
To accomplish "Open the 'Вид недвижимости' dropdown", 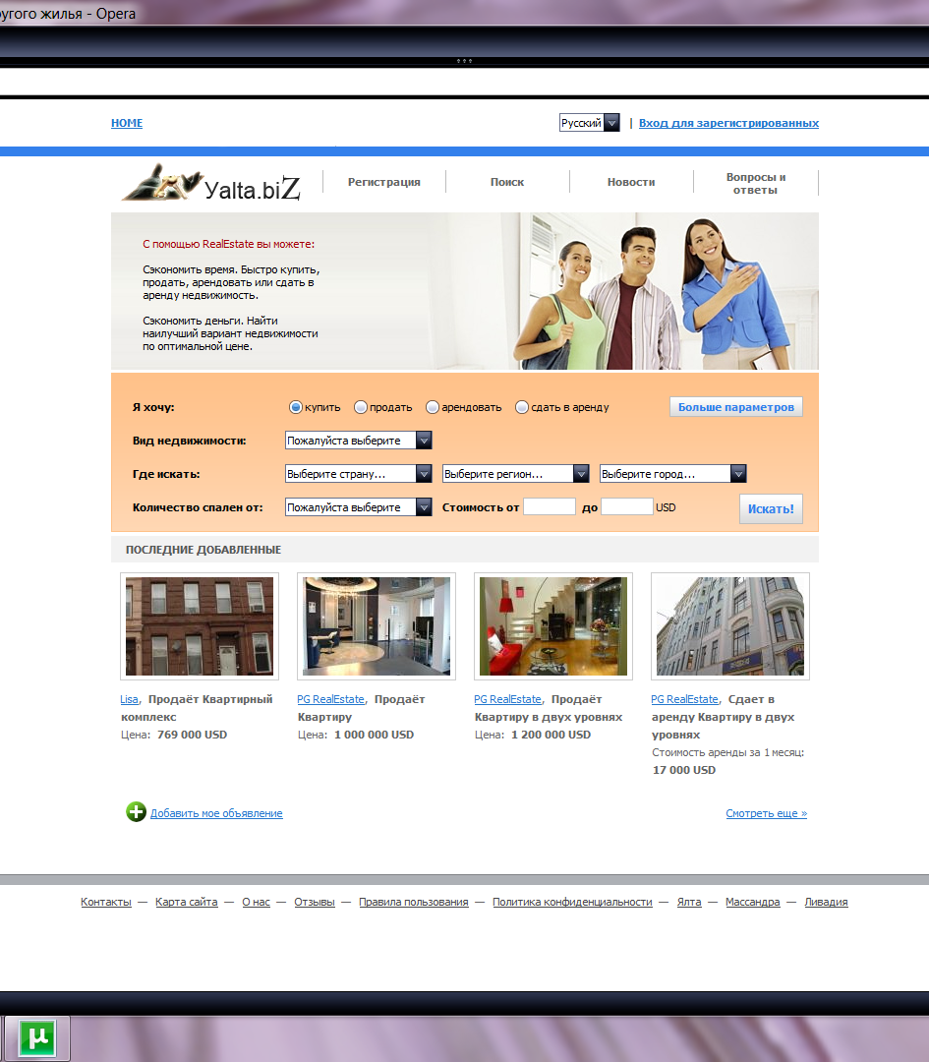I will click(x=358, y=441).
